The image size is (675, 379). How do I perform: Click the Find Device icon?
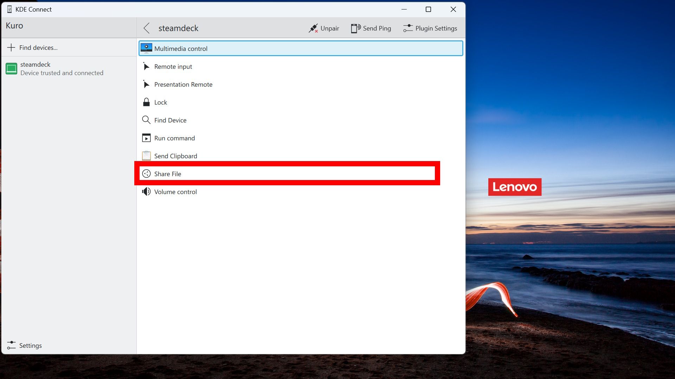coord(147,120)
